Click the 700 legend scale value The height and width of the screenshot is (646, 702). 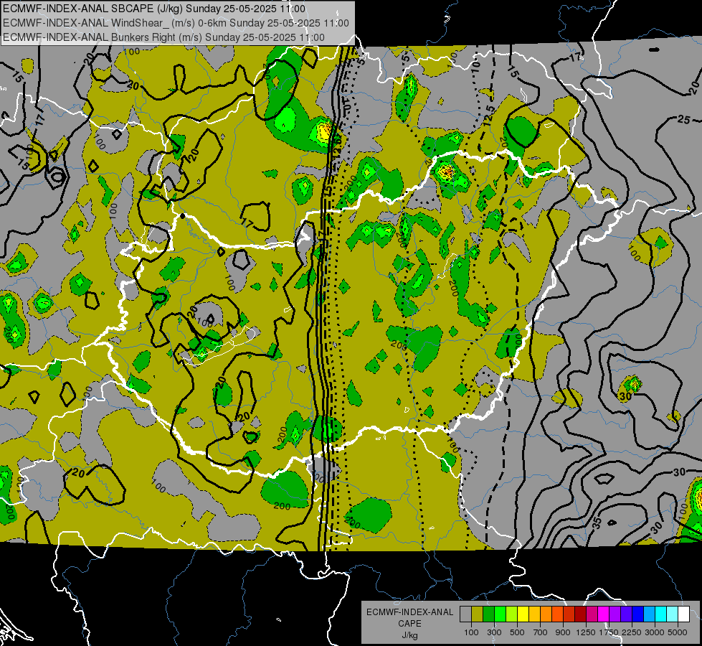point(541,632)
